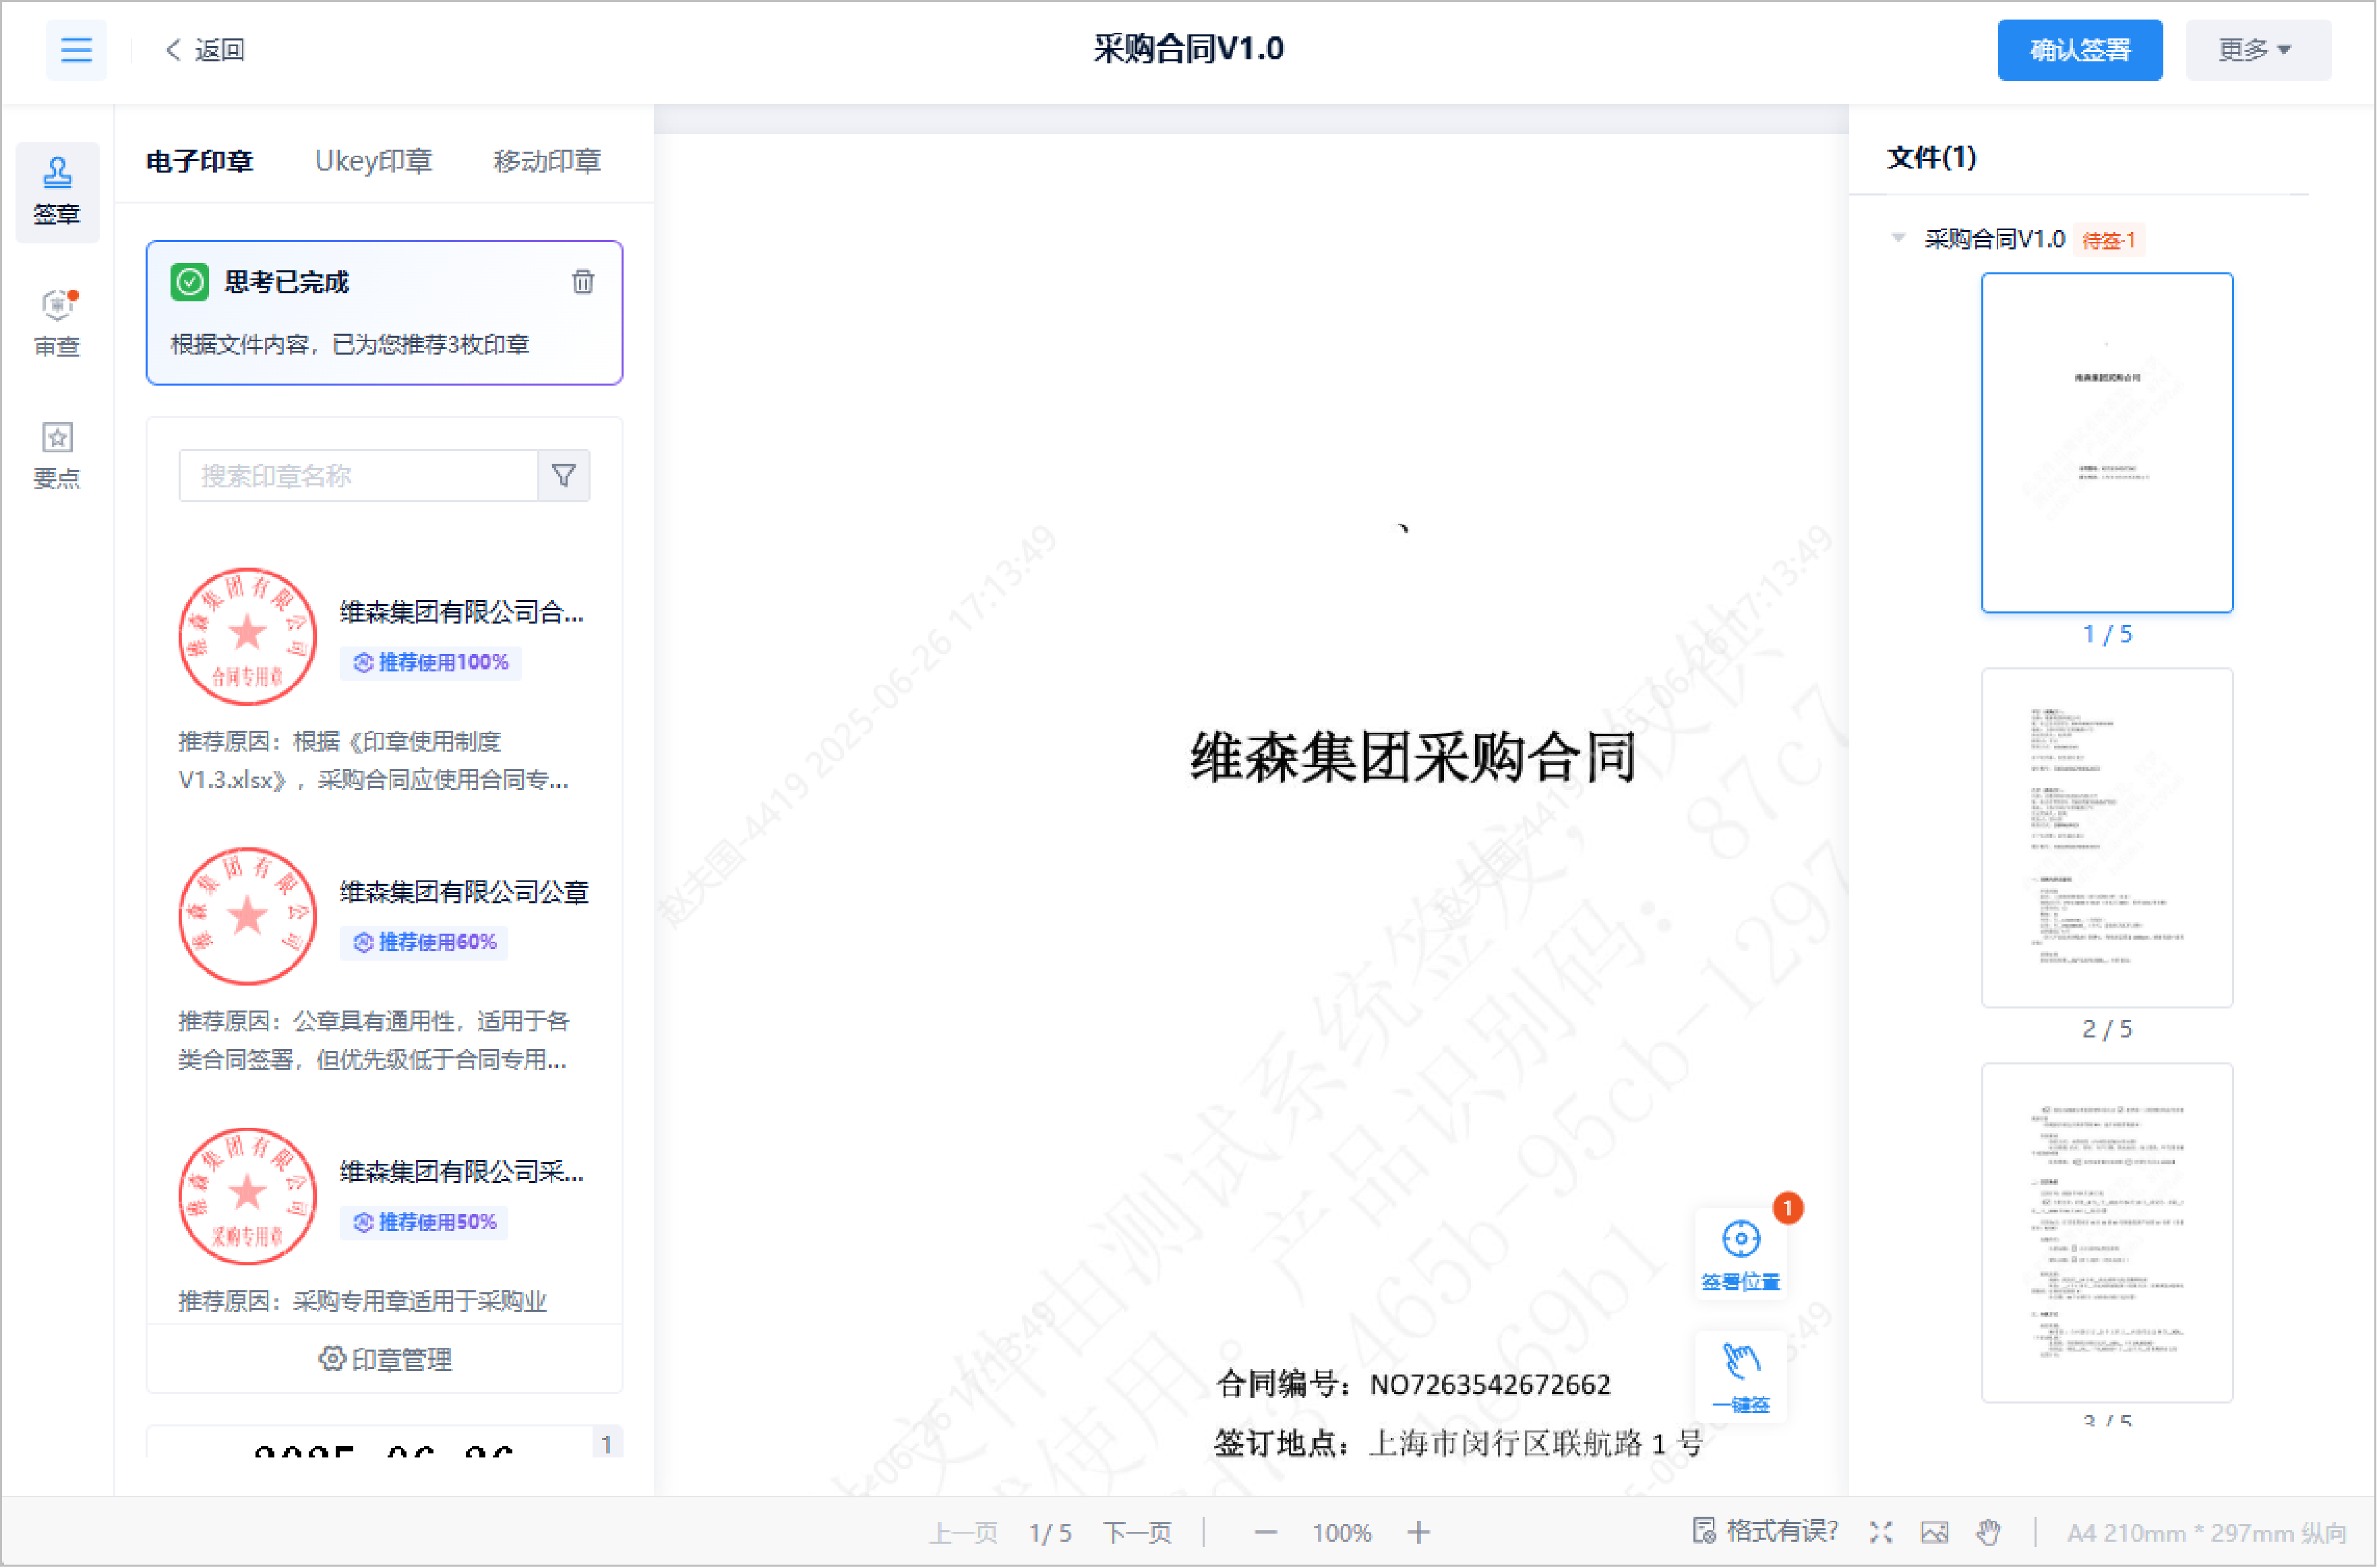Viewport: 2377px width, 1568px height.
Task: Click the image view icon in bottom bar
Action: tap(1934, 1532)
